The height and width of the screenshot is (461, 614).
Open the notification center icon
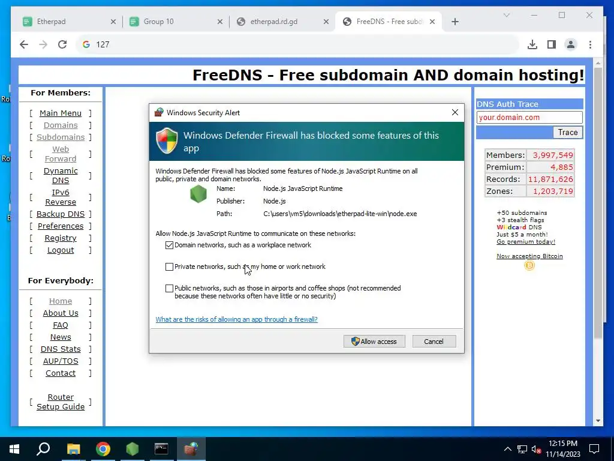tap(594, 449)
